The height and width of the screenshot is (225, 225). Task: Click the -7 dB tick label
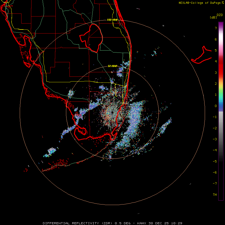(215, 183)
